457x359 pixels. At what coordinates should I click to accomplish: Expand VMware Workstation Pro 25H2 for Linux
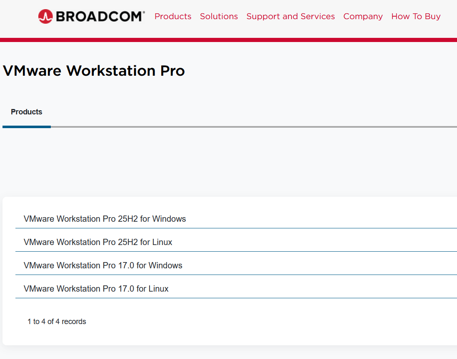pyautogui.click(x=98, y=242)
